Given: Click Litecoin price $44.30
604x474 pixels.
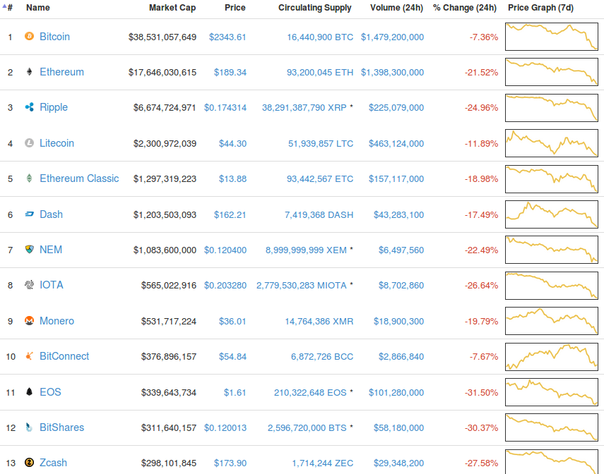Looking at the screenshot, I should coord(232,143).
